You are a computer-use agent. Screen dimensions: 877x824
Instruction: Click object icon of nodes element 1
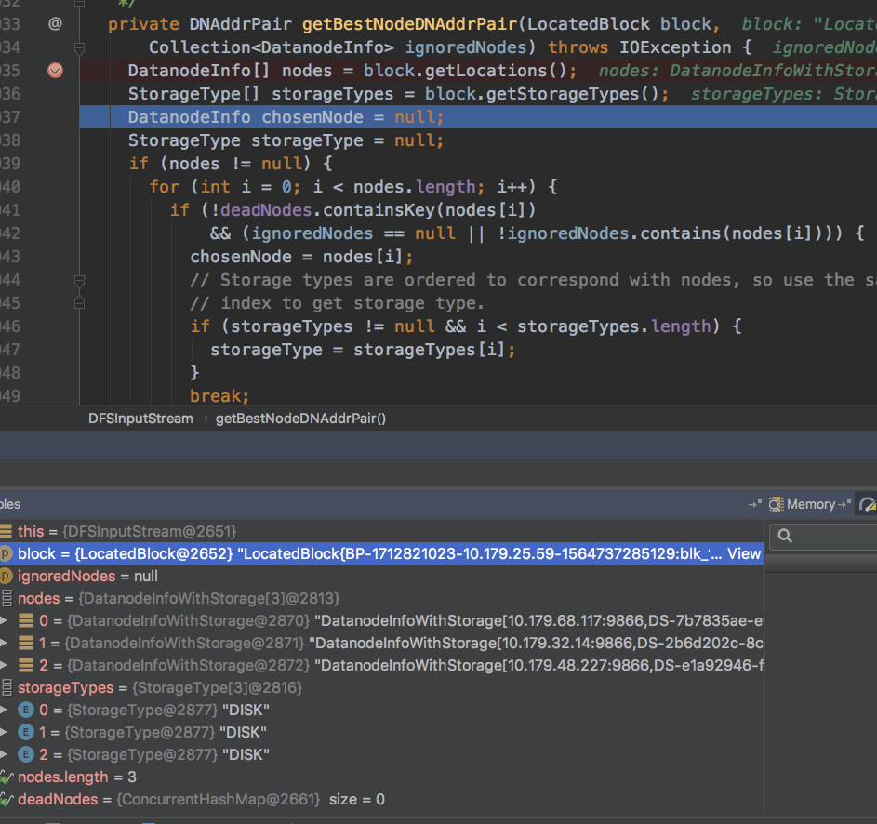[x=26, y=643]
